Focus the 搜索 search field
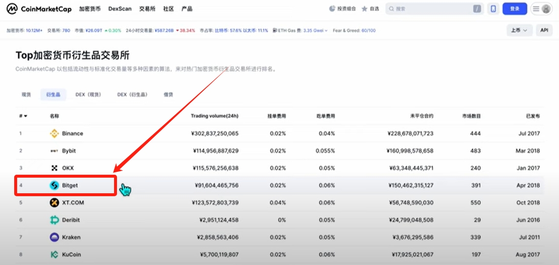The image size is (559, 265). [434, 9]
